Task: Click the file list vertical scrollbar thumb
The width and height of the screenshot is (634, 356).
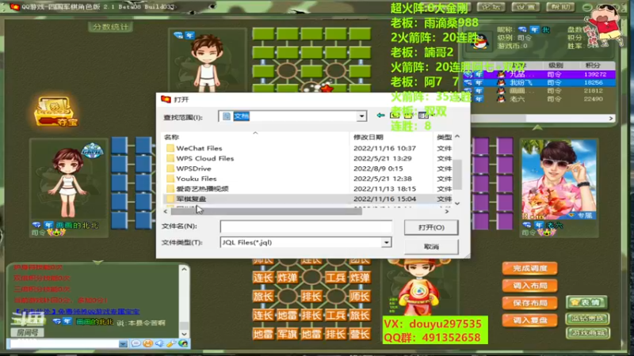Action: pyautogui.click(x=457, y=174)
